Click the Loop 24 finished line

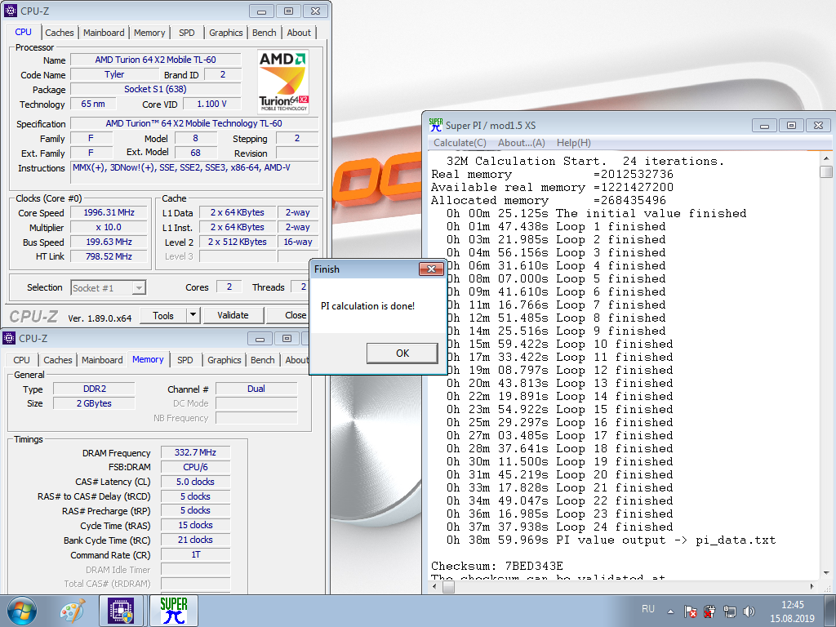pos(560,527)
